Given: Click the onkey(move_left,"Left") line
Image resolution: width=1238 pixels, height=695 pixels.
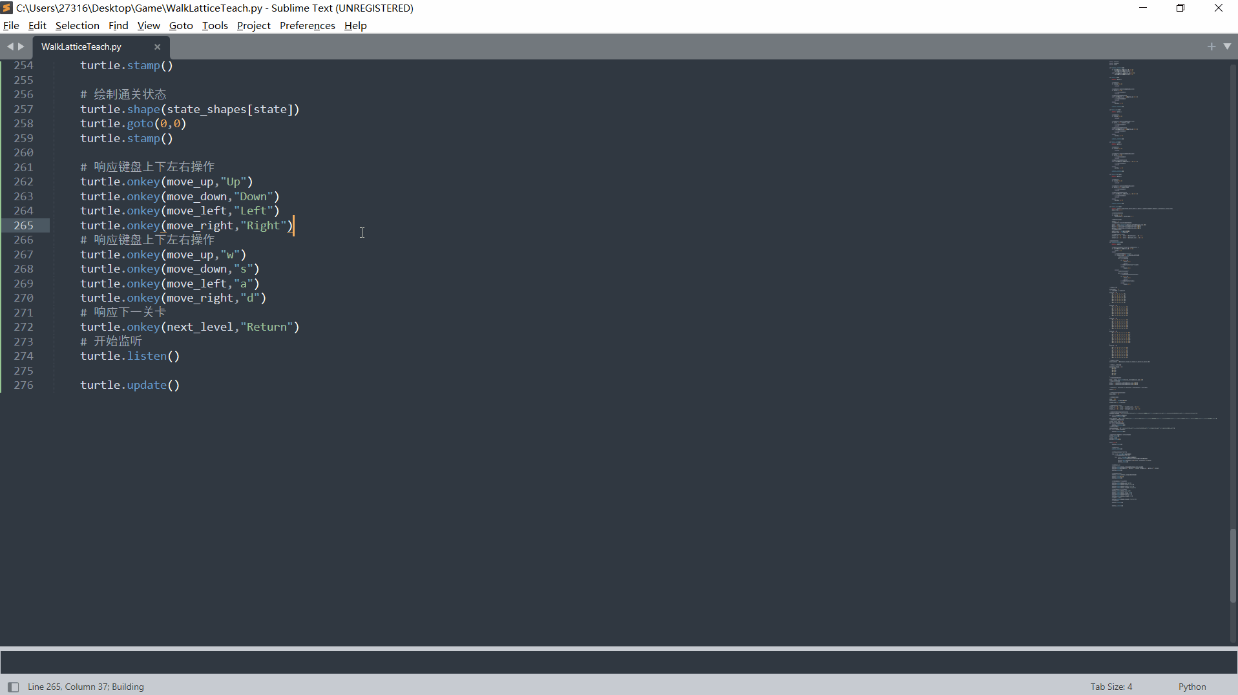Looking at the screenshot, I should (x=180, y=211).
